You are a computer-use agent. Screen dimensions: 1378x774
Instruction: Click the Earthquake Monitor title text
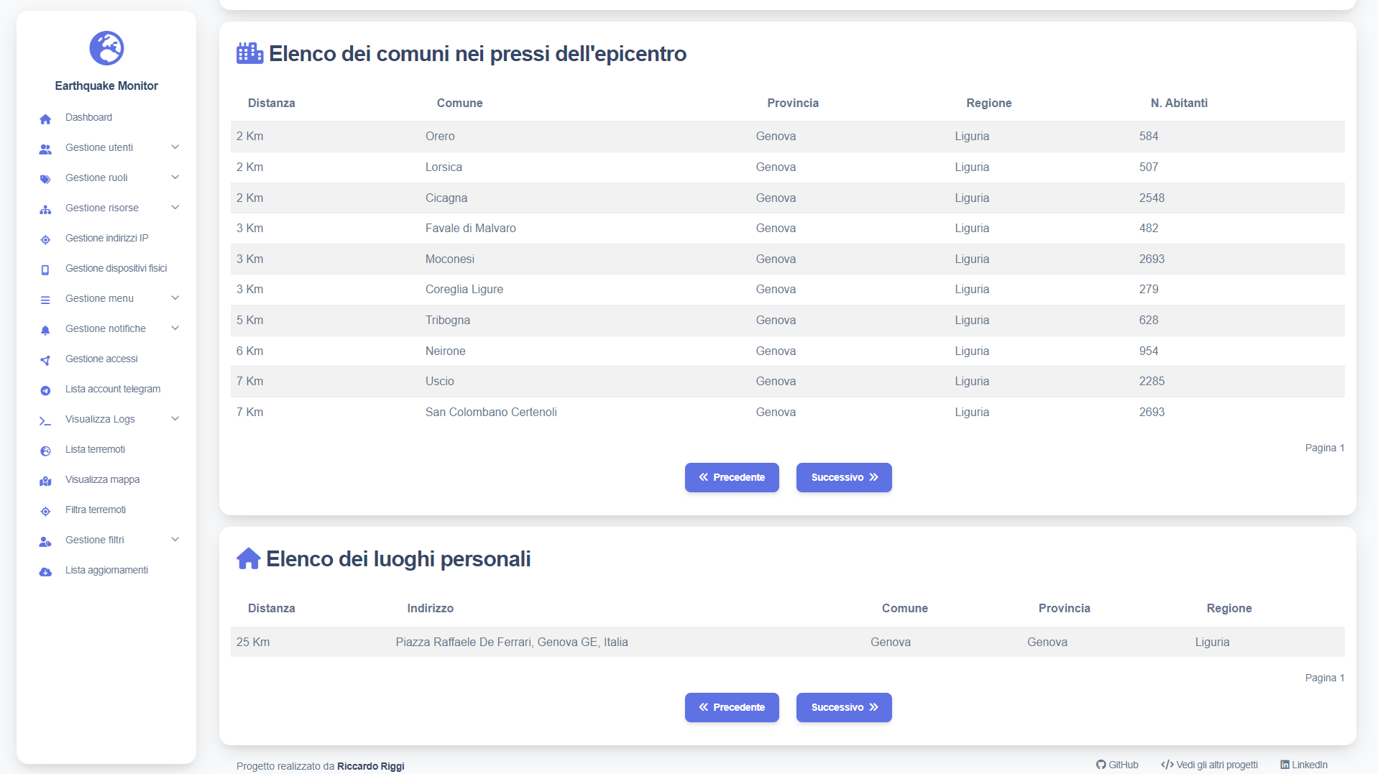click(x=106, y=86)
